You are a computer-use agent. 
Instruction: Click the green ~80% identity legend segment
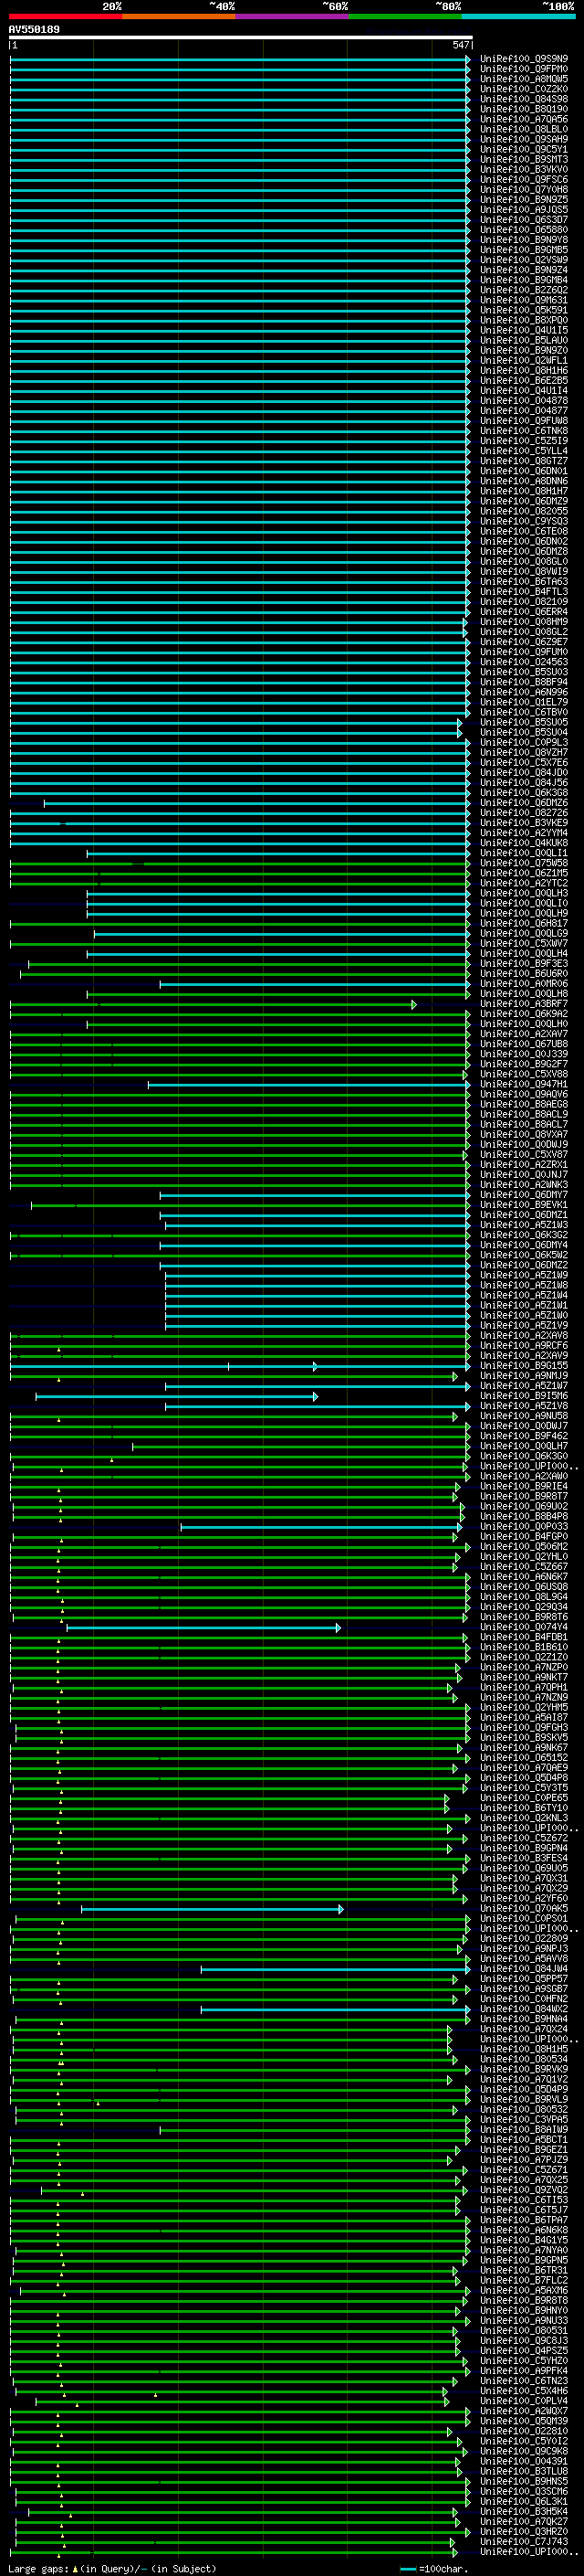tap(405, 16)
